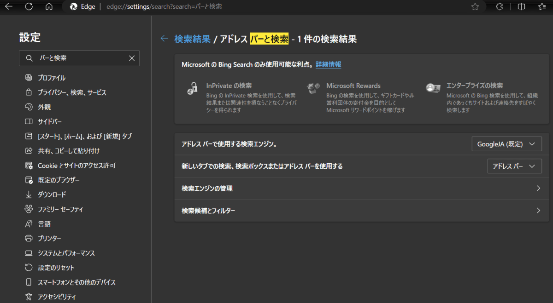Click アドレス バーで使用する検索エンジン label

pos(229,144)
